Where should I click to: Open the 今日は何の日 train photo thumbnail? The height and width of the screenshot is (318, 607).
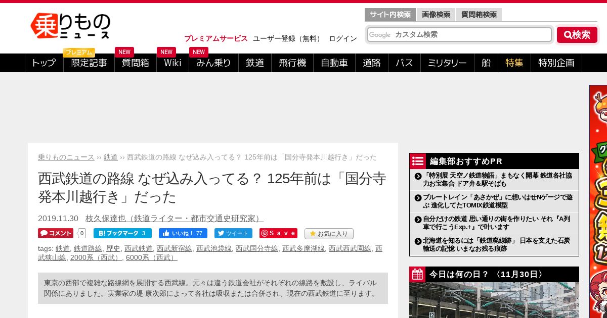point(494,300)
